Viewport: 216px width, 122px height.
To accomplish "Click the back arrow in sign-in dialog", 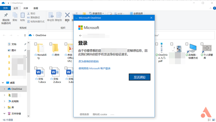I will 80,36.
